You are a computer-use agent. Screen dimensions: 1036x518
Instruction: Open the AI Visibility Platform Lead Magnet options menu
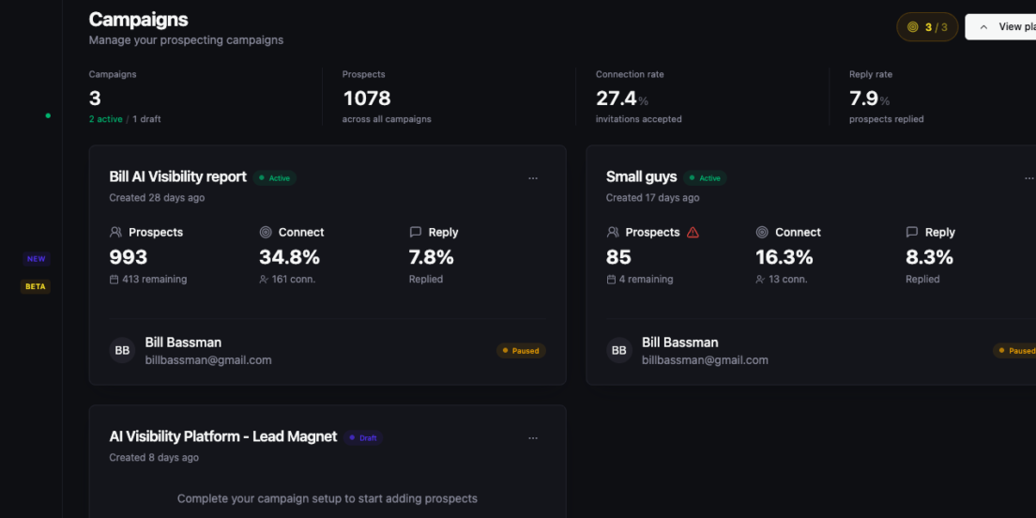[x=532, y=438]
